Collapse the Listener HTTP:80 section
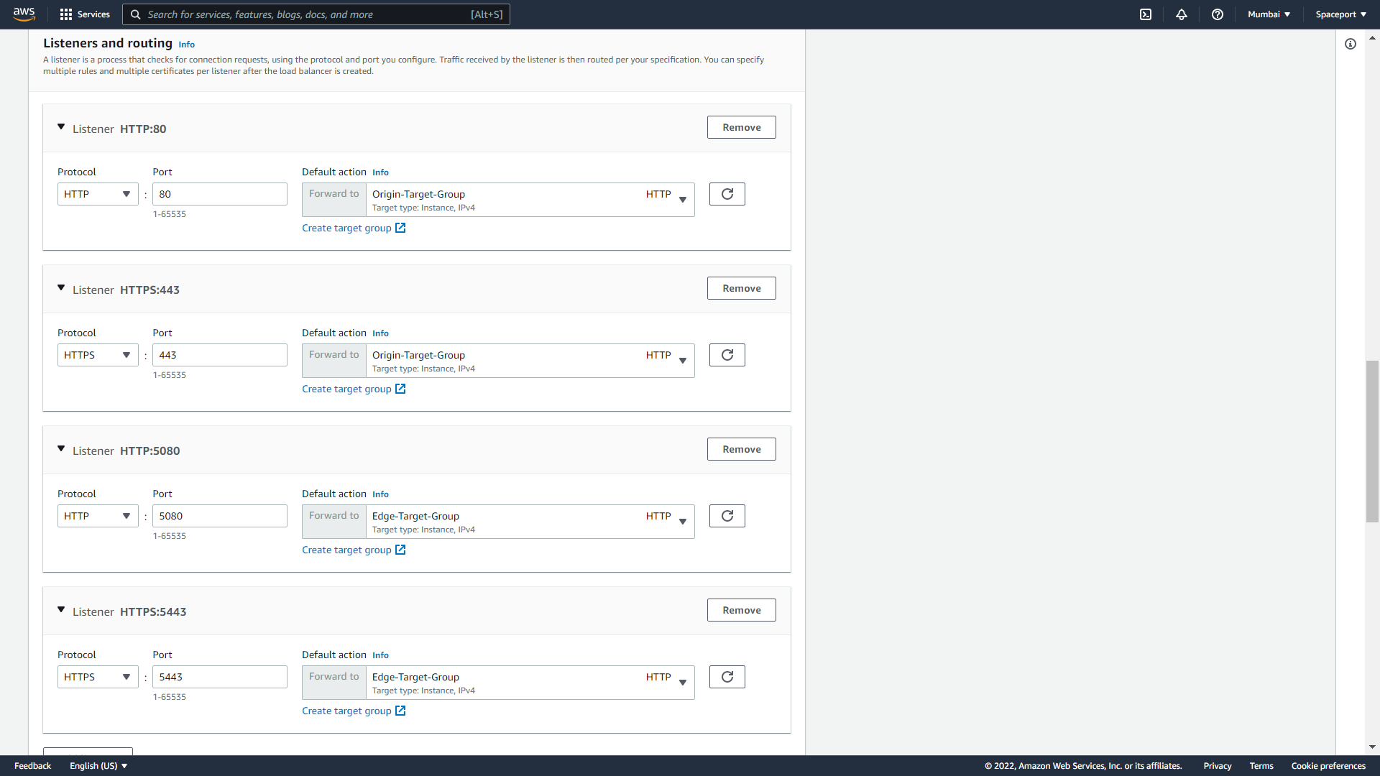This screenshot has height=776, width=1380. click(61, 127)
